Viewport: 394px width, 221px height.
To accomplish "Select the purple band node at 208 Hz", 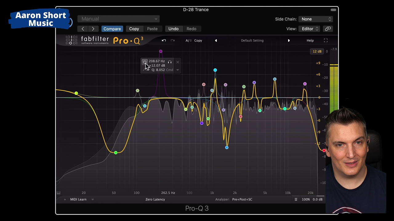I will click(x=161, y=51).
